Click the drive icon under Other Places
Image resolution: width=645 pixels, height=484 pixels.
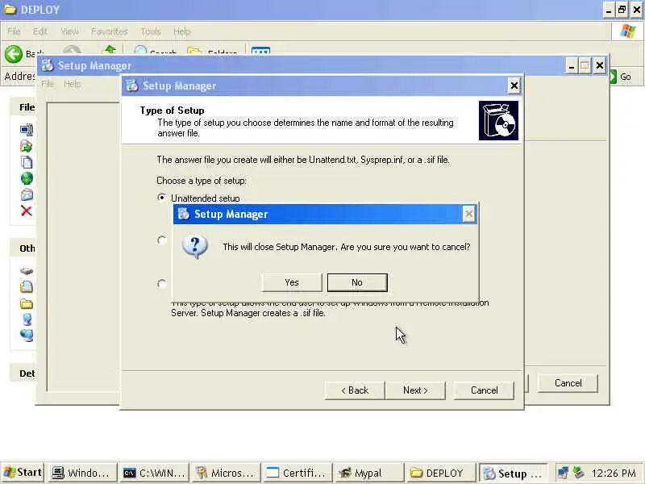coord(27,271)
